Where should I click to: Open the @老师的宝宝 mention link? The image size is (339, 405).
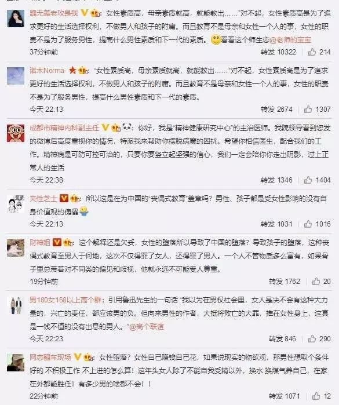[x=290, y=40]
